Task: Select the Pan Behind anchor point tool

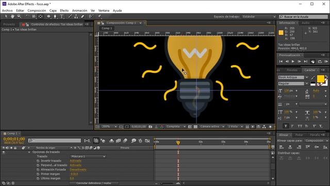Action: (x=40, y=17)
